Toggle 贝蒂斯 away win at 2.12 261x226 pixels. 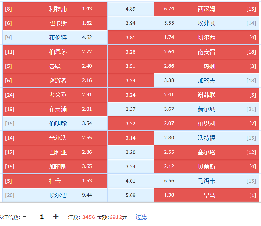206,166
